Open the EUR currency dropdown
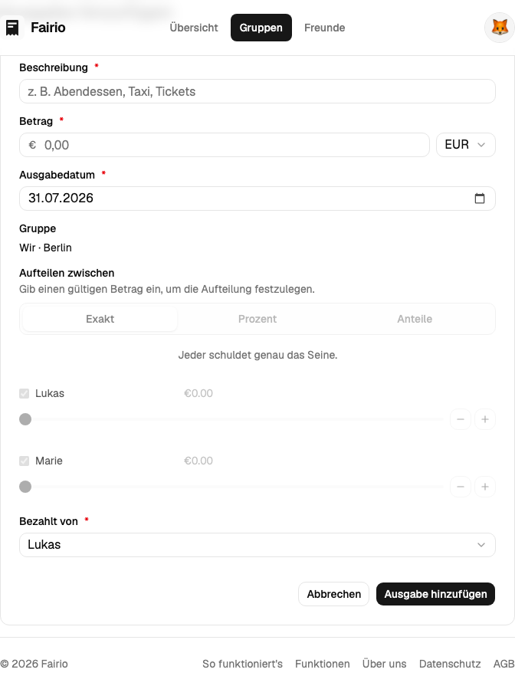515x699 pixels. pos(465,145)
